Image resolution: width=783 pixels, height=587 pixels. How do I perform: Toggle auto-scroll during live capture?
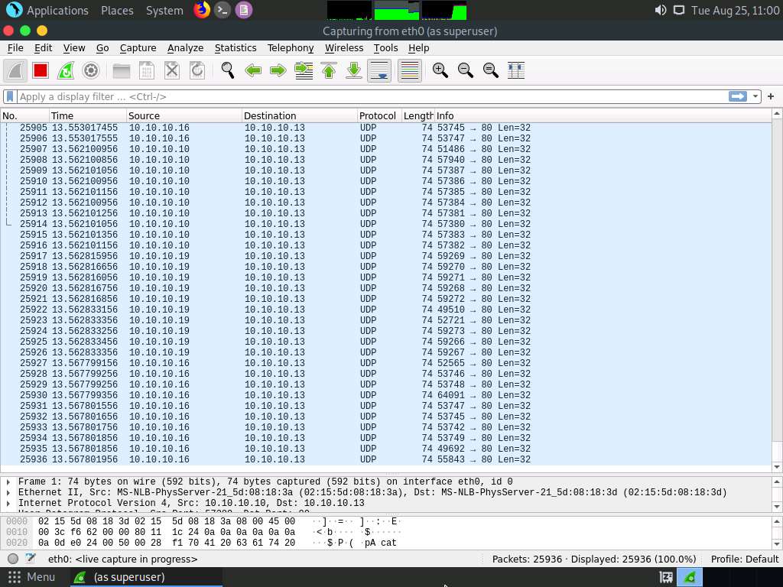379,70
